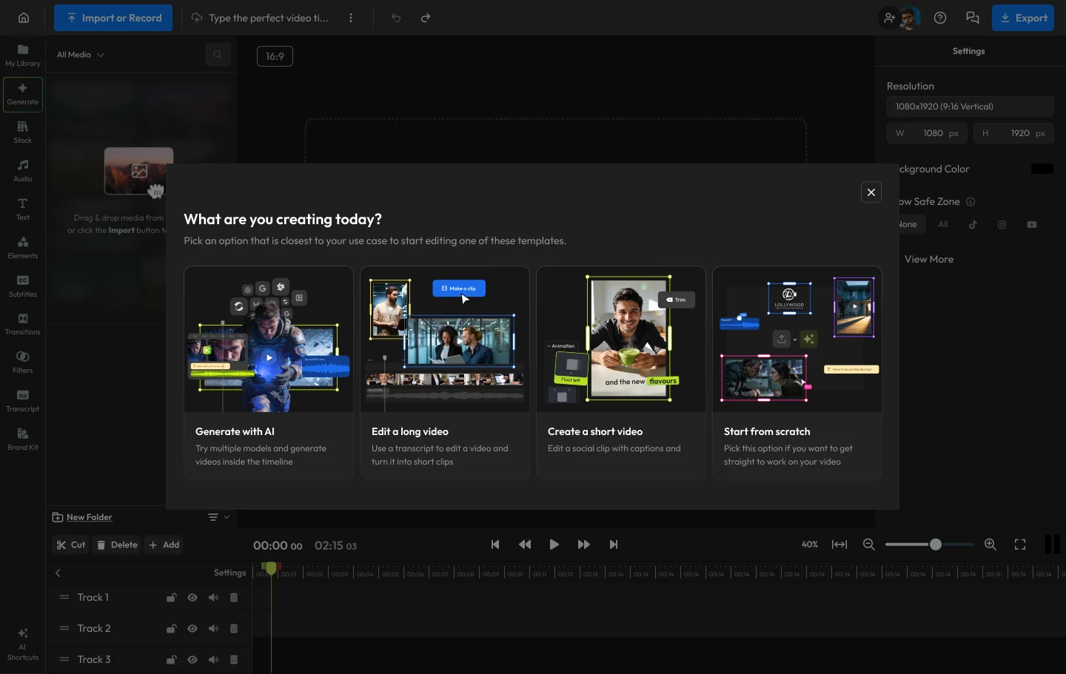Choose the Edit a long video template

pyautogui.click(x=445, y=373)
